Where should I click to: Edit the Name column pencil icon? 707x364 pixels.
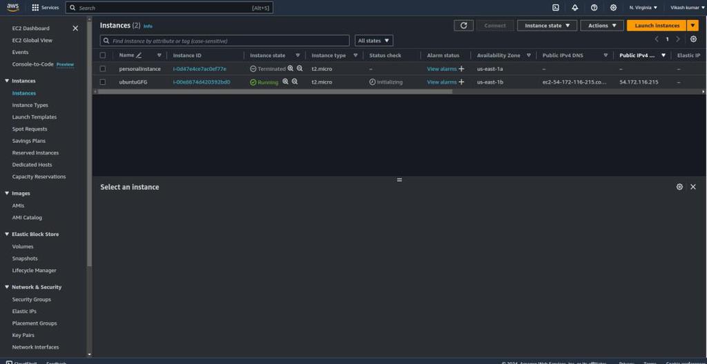coord(139,55)
